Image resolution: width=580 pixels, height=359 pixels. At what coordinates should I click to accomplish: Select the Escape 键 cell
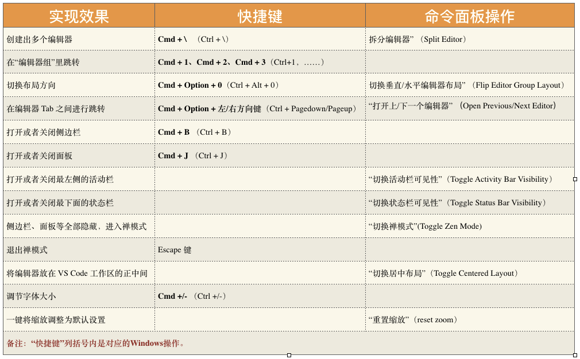click(260, 249)
